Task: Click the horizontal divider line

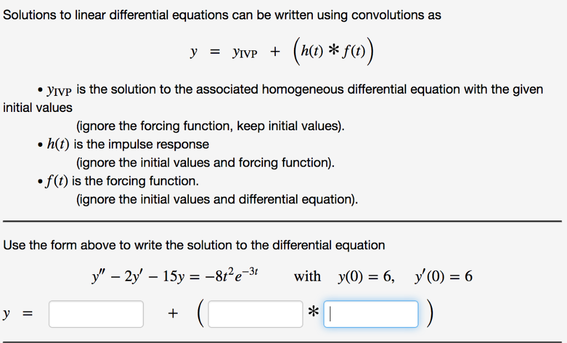Action: coord(283,220)
